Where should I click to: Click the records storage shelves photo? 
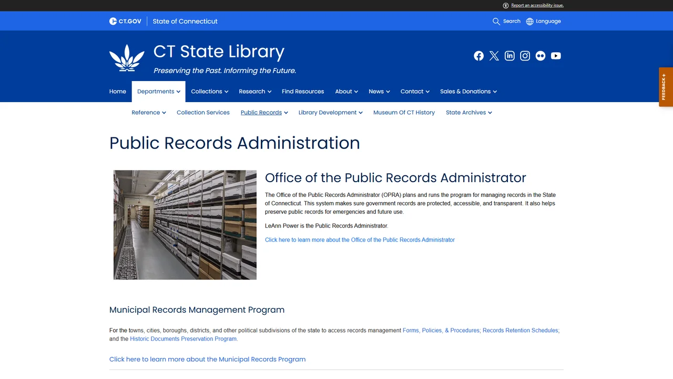tap(185, 225)
